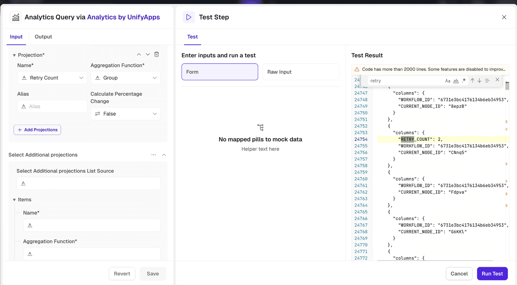This screenshot has width=517, height=285.
Task: Toggle match whole word search option
Action: click(x=456, y=81)
